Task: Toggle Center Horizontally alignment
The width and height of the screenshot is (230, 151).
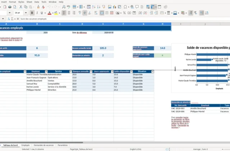Action: [69, 13]
